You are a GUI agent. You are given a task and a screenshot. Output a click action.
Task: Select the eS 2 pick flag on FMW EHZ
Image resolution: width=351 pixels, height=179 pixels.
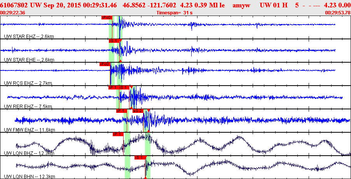(x=138, y=111)
